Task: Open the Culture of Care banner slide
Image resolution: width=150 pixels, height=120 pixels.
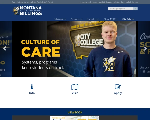Action: click(x=74, y=49)
